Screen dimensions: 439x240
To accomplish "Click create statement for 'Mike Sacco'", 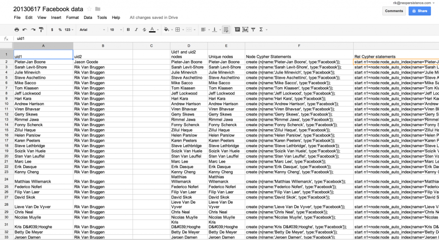I will [299, 83].
